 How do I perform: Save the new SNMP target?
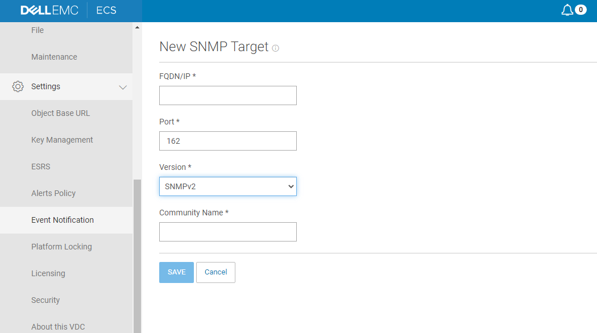pyautogui.click(x=176, y=272)
